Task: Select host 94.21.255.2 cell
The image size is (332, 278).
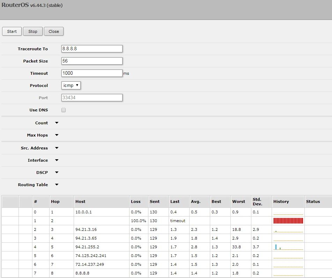Action: click(x=102, y=247)
